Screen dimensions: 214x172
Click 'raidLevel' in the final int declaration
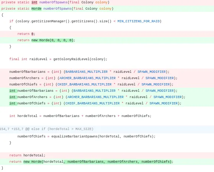coord(38,59)
